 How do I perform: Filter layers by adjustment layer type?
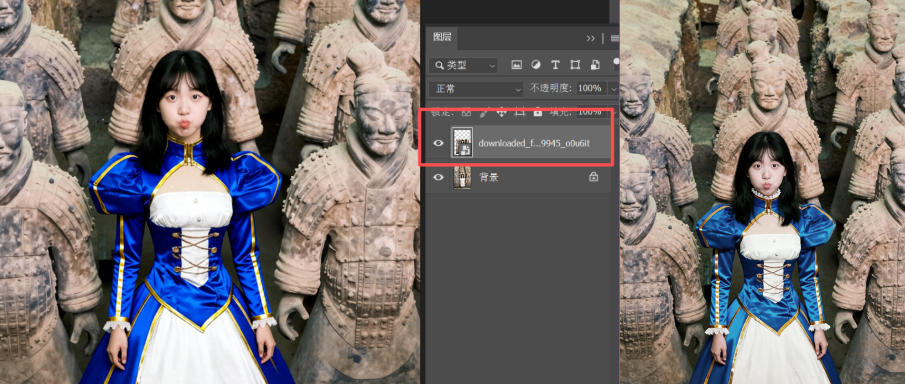pos(536,65)
